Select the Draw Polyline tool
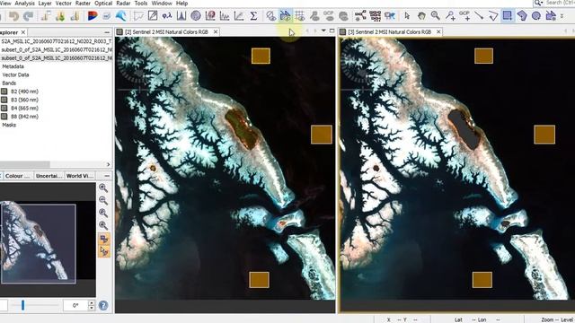Screen dimensions: 575x323 coord(493,16)
